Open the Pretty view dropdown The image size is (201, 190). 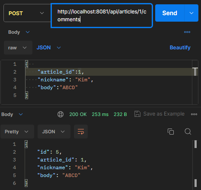pyautogui.click(x=17, y=132)
